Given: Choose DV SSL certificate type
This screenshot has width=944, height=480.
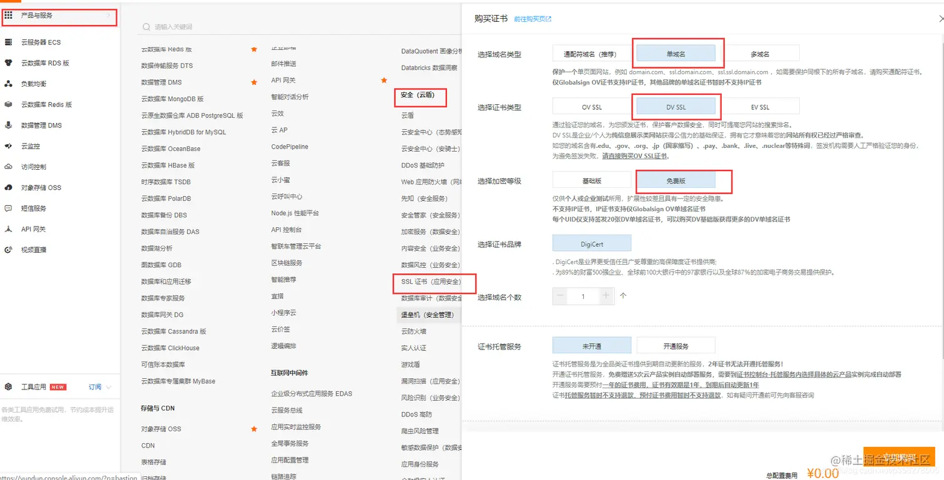Looking at the screenshot, I should pos(676,107).
